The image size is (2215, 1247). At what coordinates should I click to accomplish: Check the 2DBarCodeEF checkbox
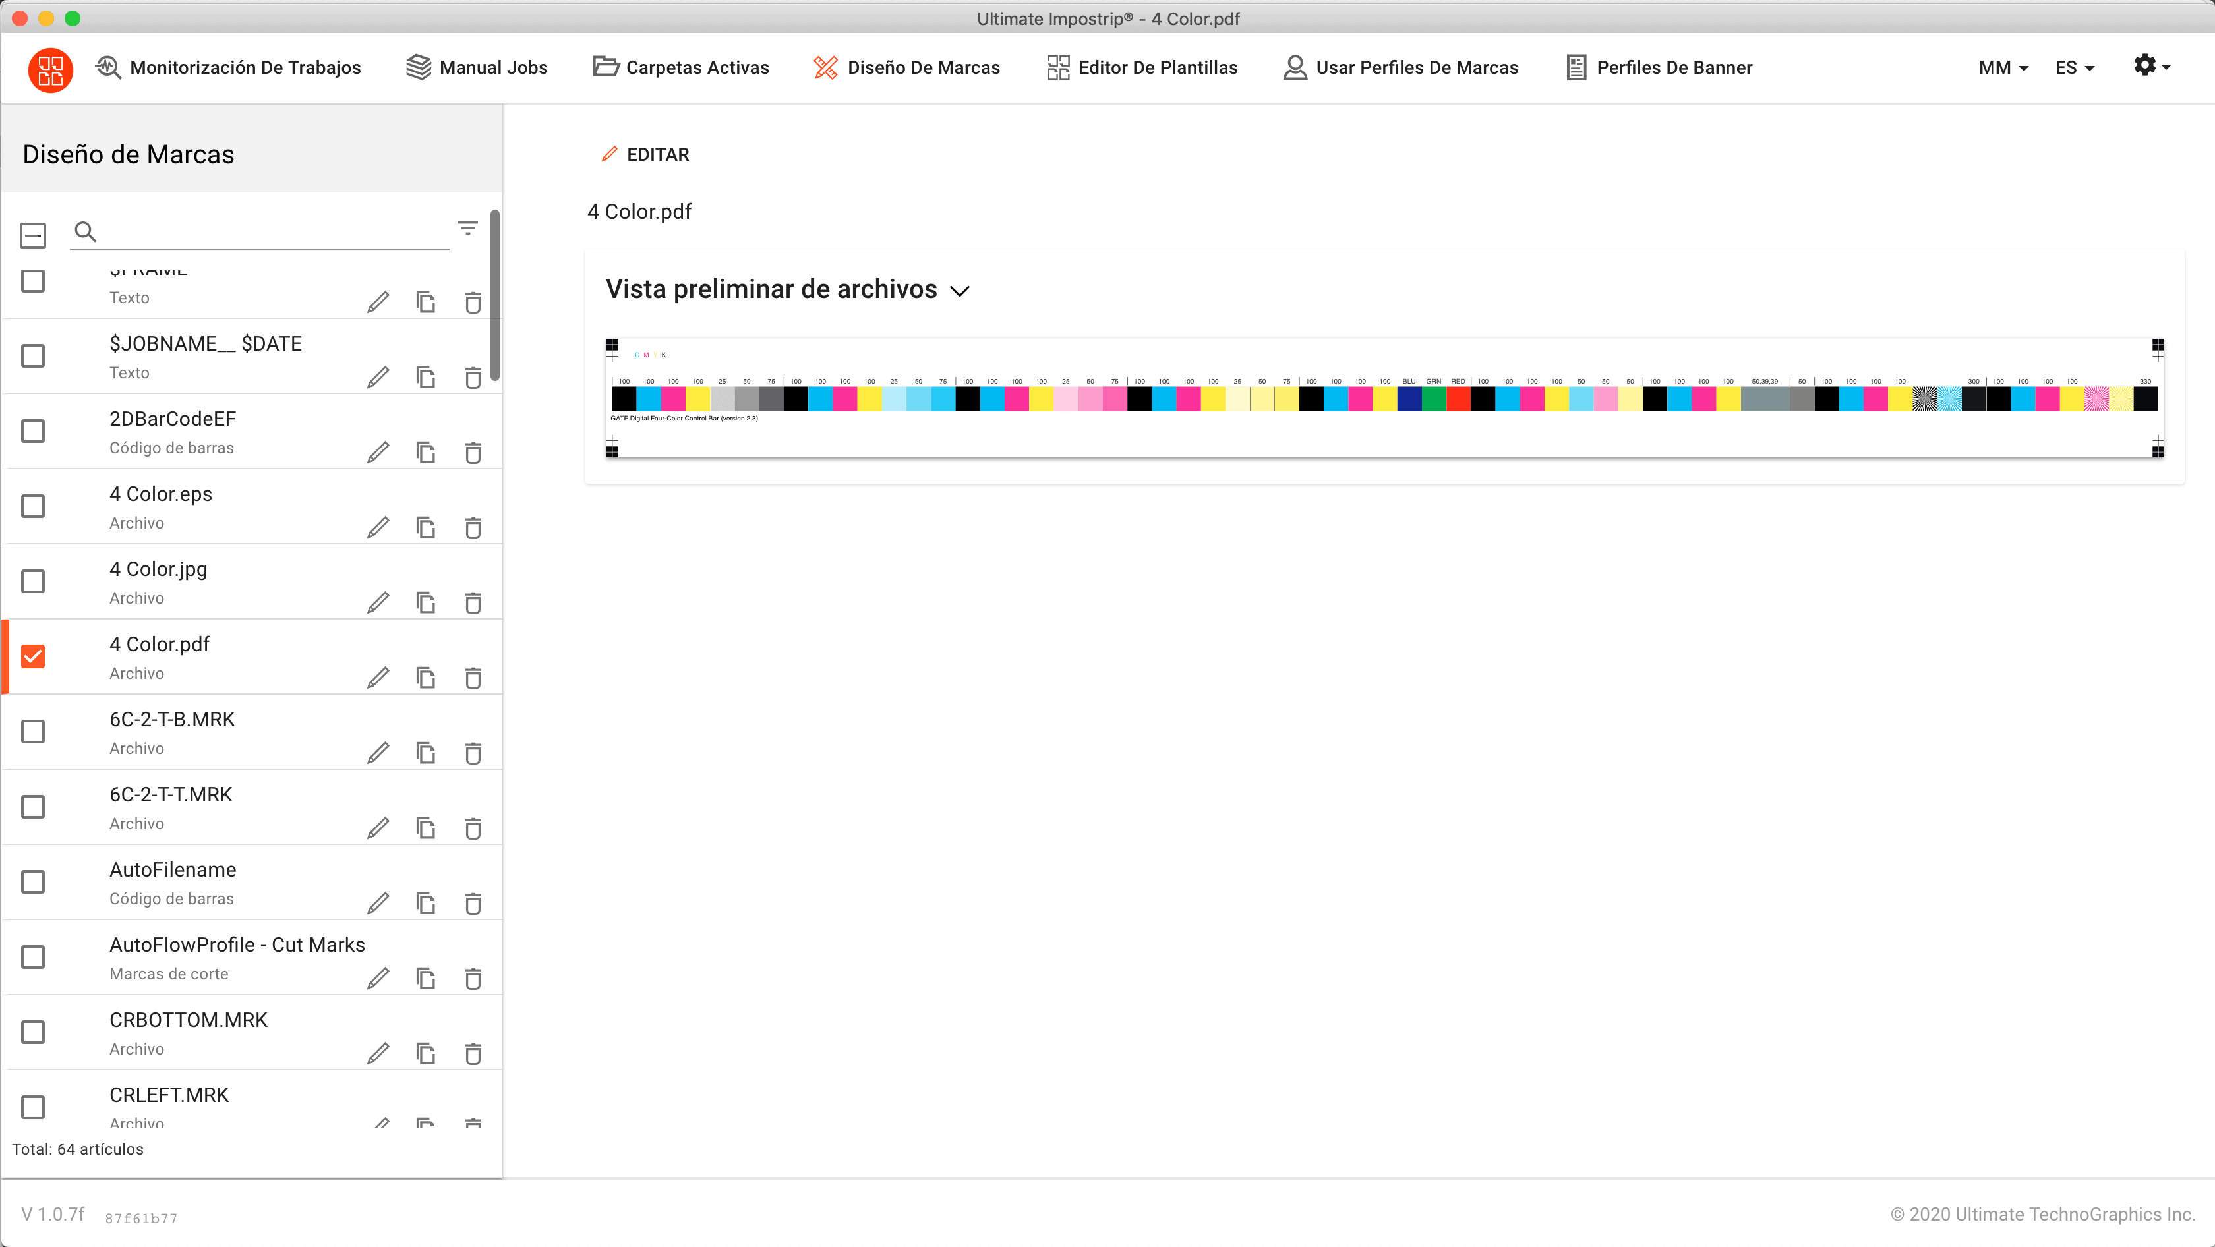pos(33,432)
